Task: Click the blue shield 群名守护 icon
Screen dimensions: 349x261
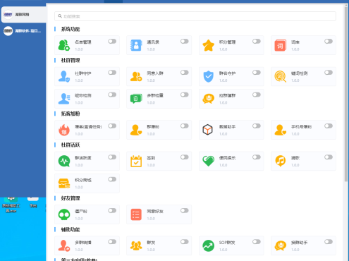Action: coord(208,76)
